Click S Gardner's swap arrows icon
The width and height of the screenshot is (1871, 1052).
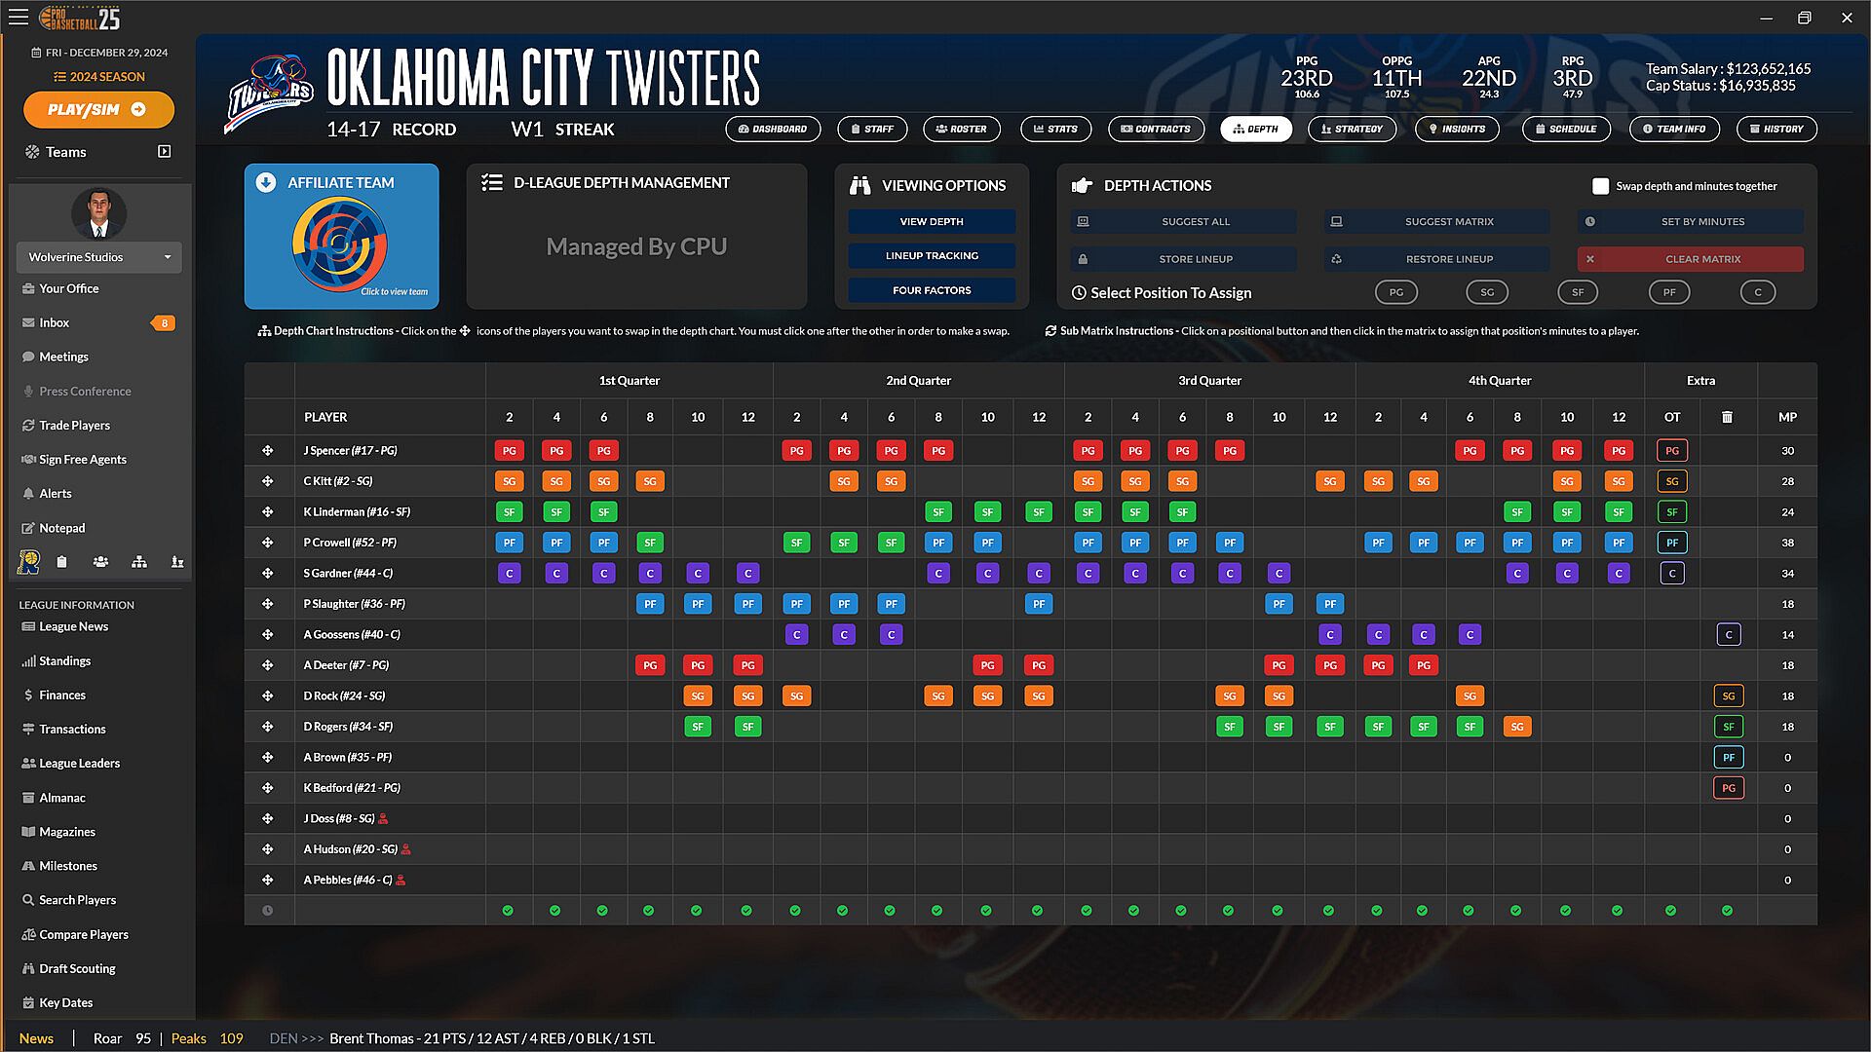pyautogui.click(x=267, y=574)
